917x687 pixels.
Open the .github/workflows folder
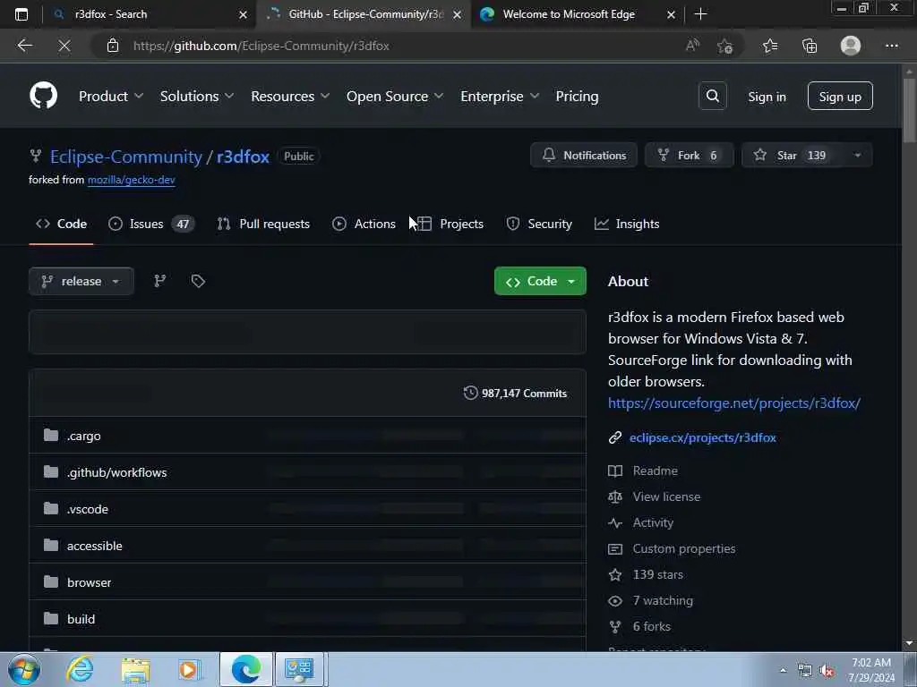click(116, 472)
